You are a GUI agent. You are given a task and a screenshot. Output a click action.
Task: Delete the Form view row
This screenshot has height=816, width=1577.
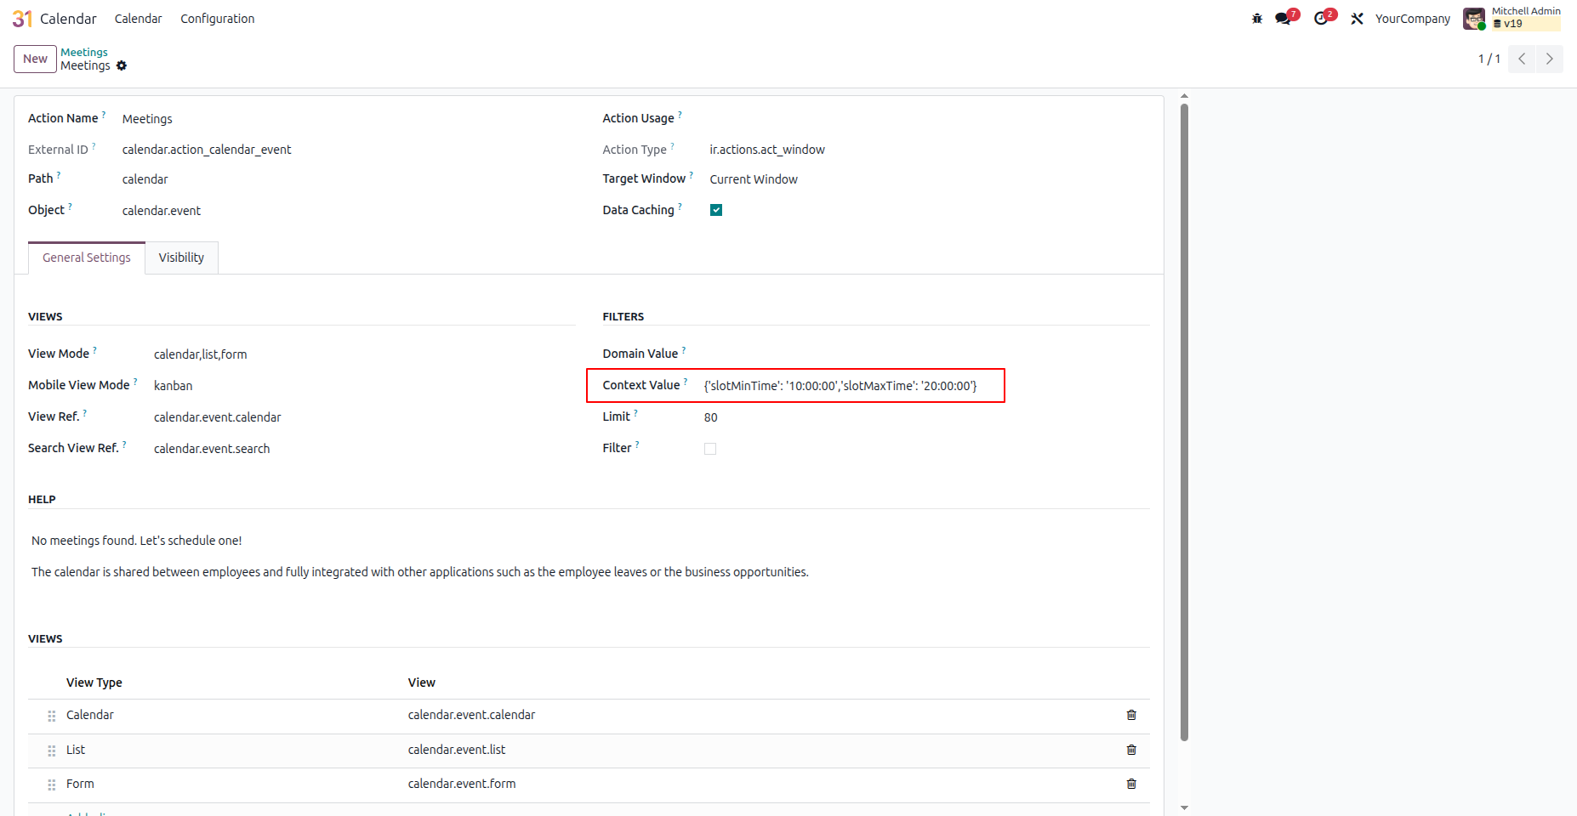[1131, 784]
